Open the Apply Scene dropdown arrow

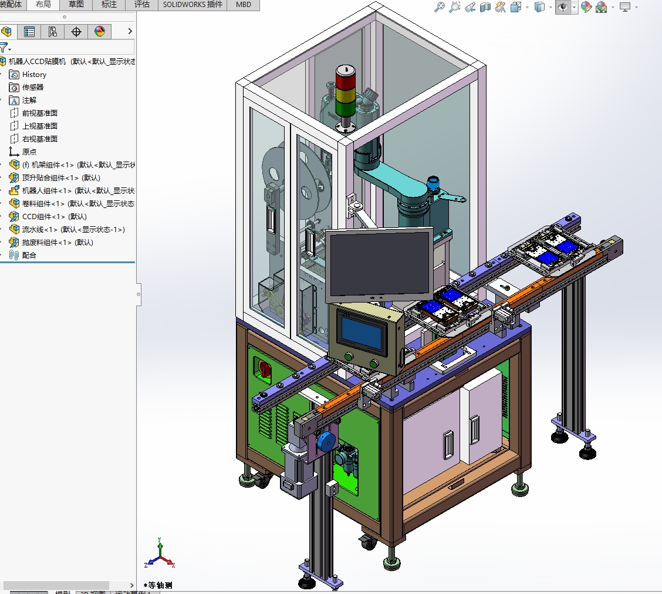[x=613, y=7]
